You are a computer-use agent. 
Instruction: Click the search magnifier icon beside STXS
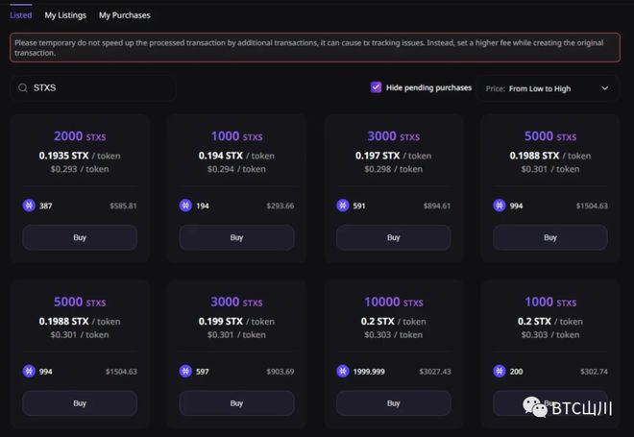pyautogui.click(x=23, y=87)
